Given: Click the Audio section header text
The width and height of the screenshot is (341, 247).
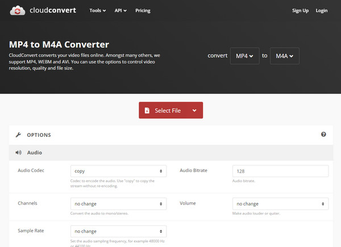Looking at the screenshot, I should tap(34, 153).
